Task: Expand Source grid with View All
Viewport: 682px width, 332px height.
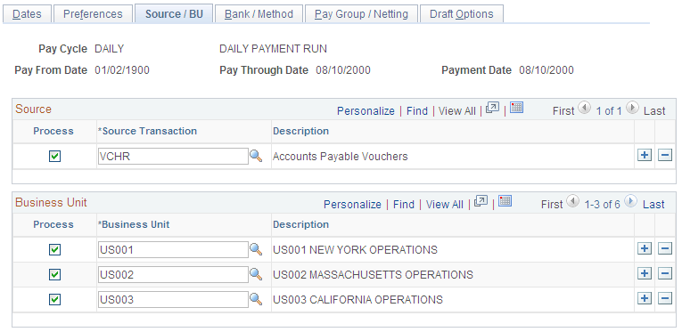Action: point(457,111)
